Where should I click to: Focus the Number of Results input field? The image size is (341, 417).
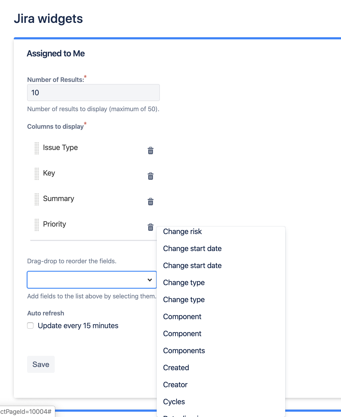pyautogui.click(x=93, y=93)
